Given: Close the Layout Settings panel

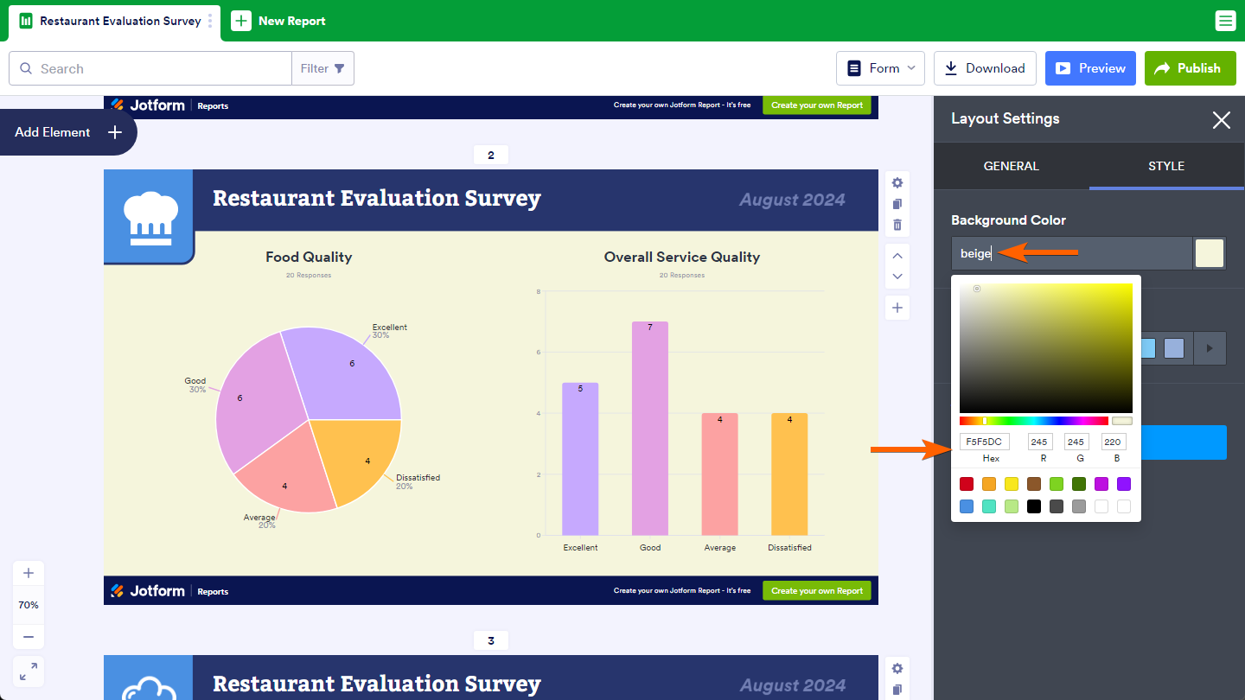Looking at the screenshot, I should click(x=1221, y=120).
